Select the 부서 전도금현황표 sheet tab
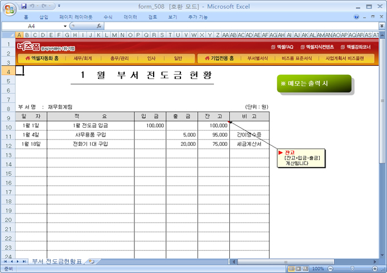The image size is (387, 273). 57,261
